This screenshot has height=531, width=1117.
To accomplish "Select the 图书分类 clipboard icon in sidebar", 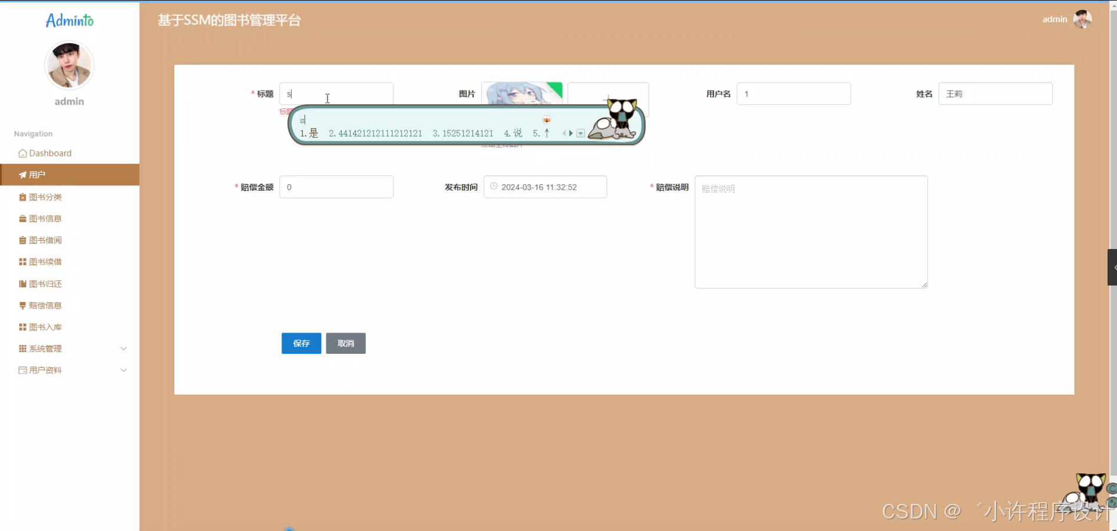I will click(x=21, y=197).
